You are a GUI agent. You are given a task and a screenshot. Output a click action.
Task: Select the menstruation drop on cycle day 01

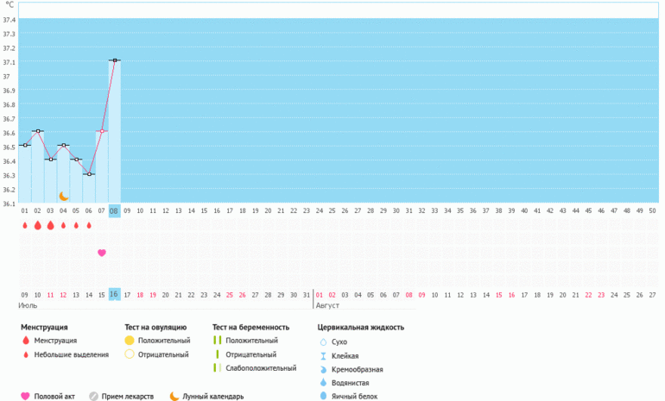point(25,226)
